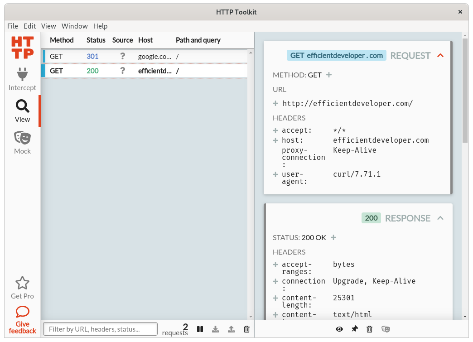Viewport: 473px width, 342px height.
Task: Import HAR file upload icon
Action: coord(231,329)
